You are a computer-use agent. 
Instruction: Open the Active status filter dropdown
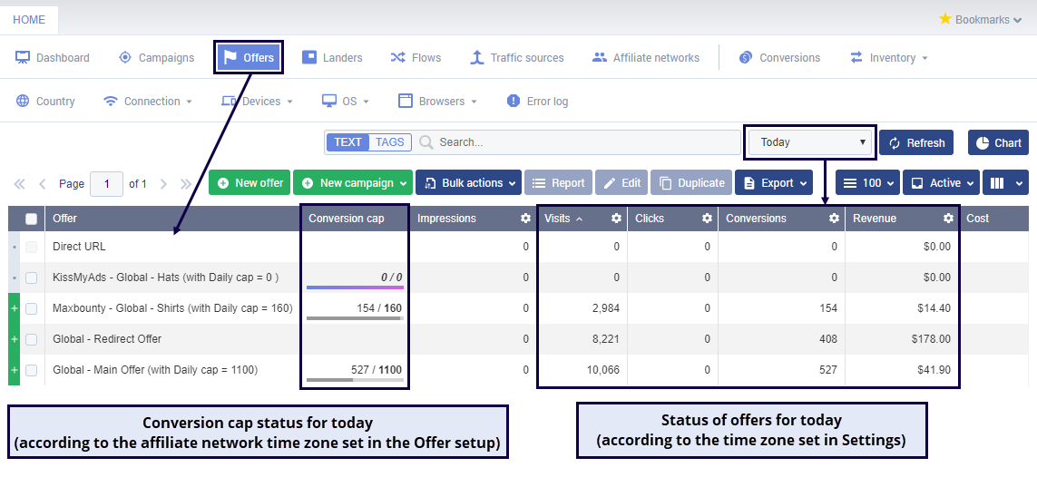942,183
